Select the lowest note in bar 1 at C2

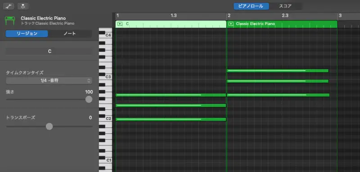pos(171,119)
